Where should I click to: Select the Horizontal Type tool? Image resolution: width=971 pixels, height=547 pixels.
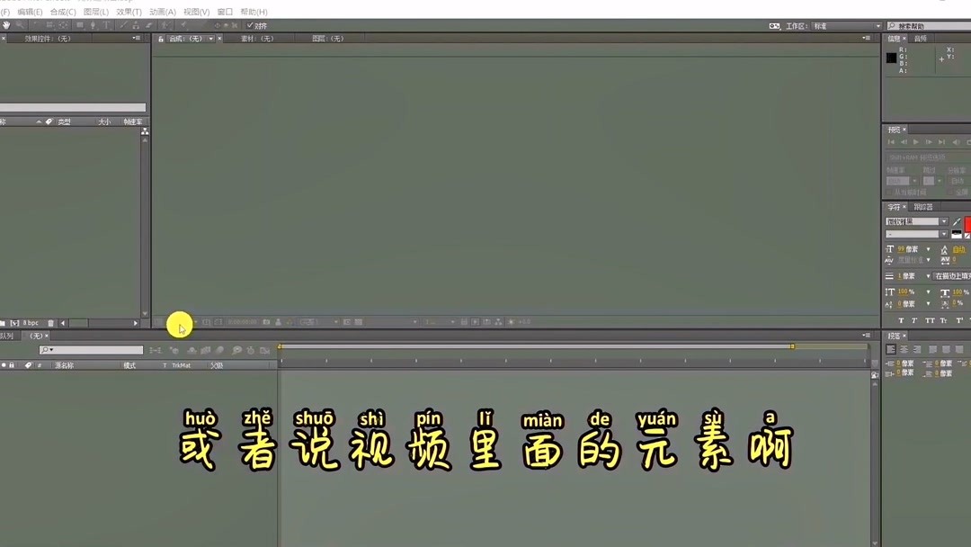coord(107,25)
